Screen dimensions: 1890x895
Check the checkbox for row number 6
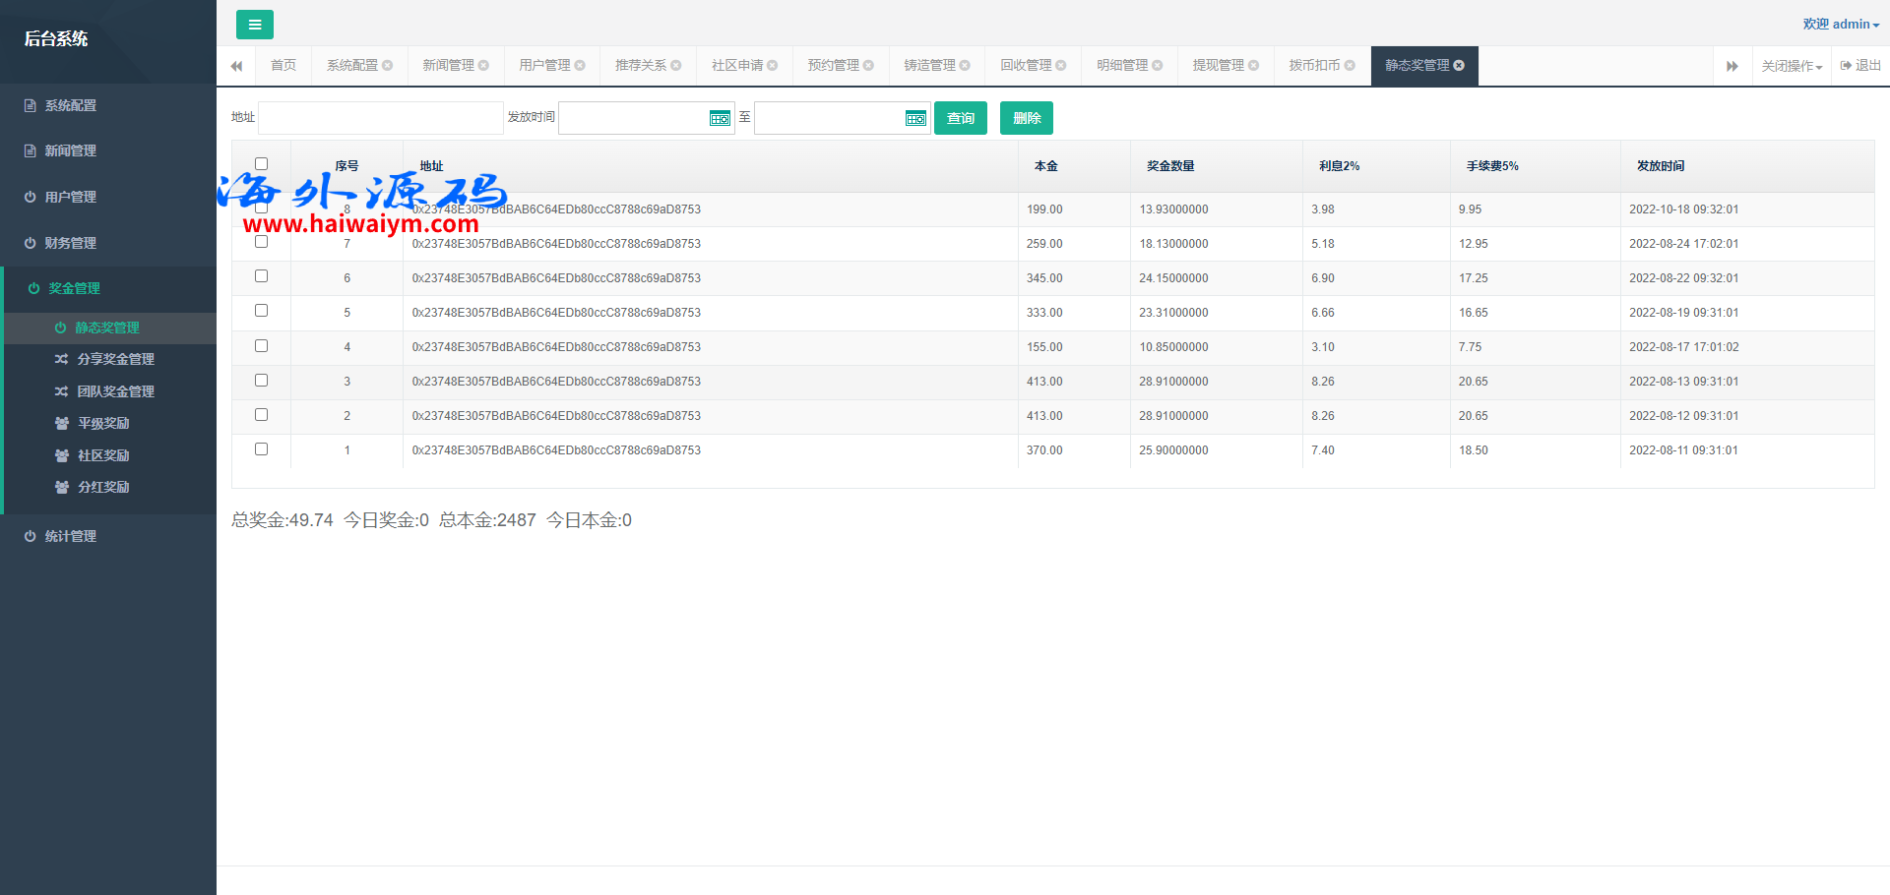tap(261, 276)
